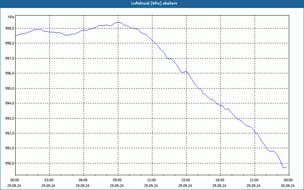Click the pressure curve peak near 09:00
Image resolution: width=304 pixels, height=190 pixels.
pyautogui.click(x=119, y=22)
